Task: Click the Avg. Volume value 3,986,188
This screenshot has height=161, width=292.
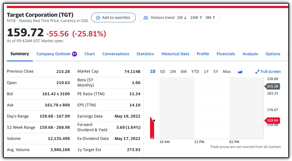Action: [60, 150]
